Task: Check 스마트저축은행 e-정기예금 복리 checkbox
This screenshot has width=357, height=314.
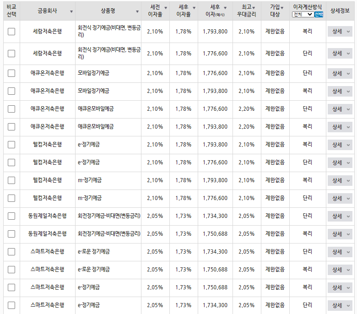Action: click(x=11, y=287)
